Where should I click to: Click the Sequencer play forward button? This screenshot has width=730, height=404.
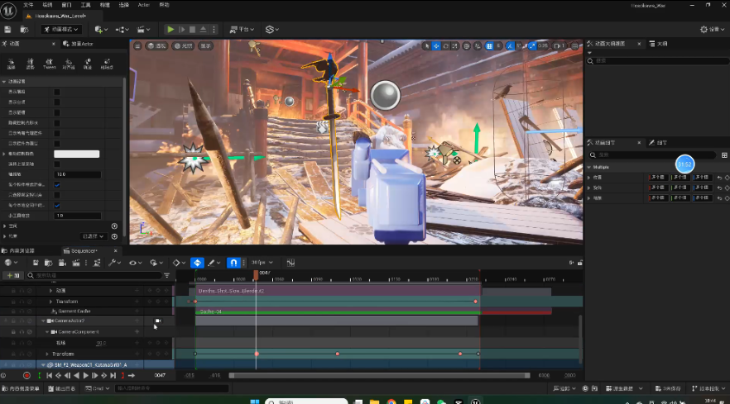point(86,375)
